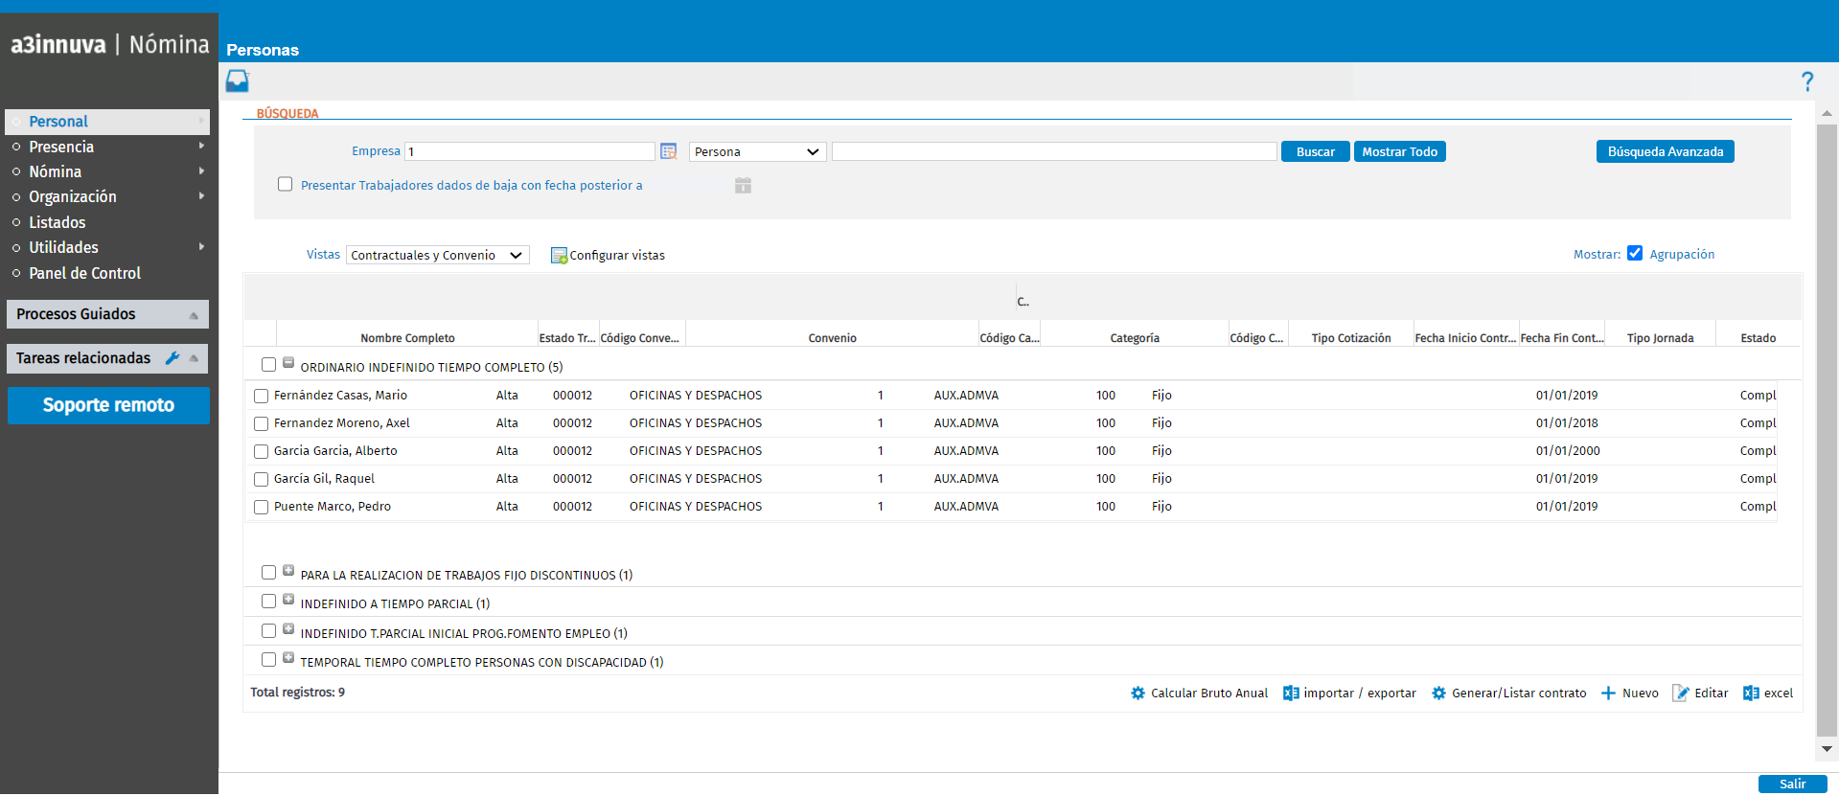This screenshot has height=796, width=1839.
Task: Click the importar / exportar Excel icon
Action: 1291,694
